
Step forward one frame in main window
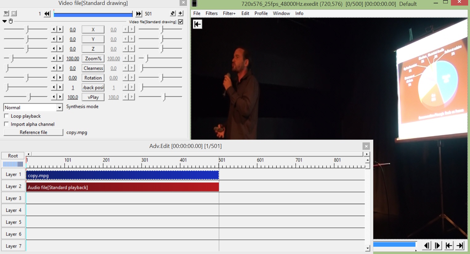pos(437,246)
